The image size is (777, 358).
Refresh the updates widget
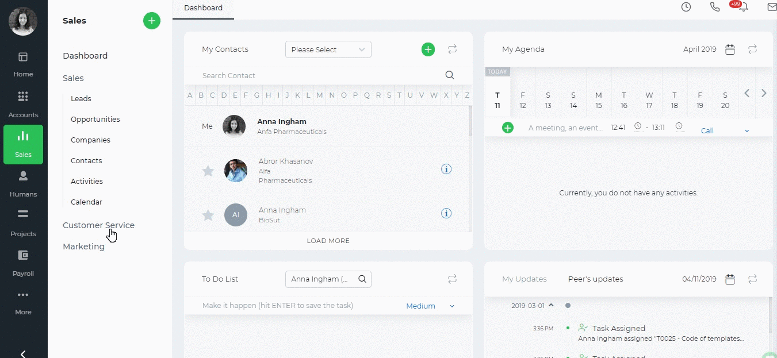753,279
